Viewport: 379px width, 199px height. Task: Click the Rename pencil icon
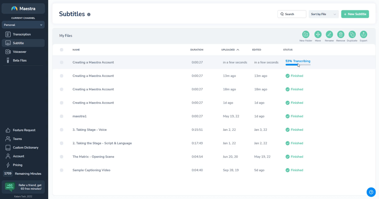329,34
